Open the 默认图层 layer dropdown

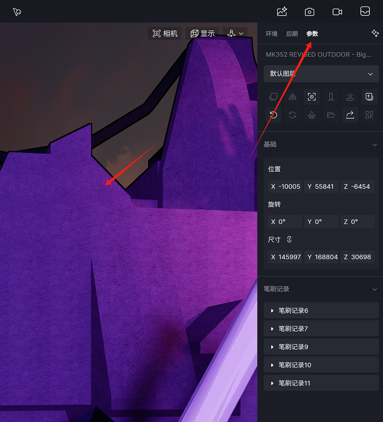(321, 74)
